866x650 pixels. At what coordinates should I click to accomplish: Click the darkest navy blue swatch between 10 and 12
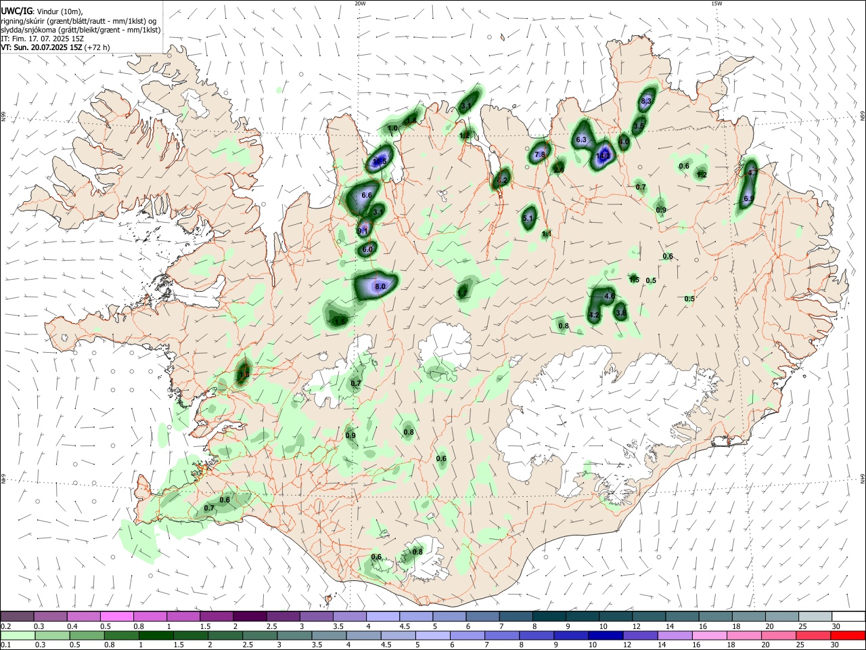point(604,636)
